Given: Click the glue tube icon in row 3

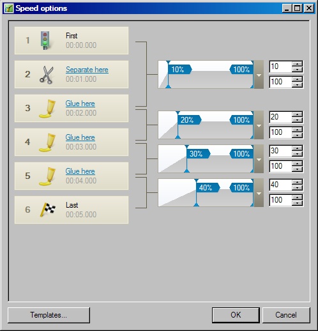Looking at the screenshot, I should click(47, 109).
